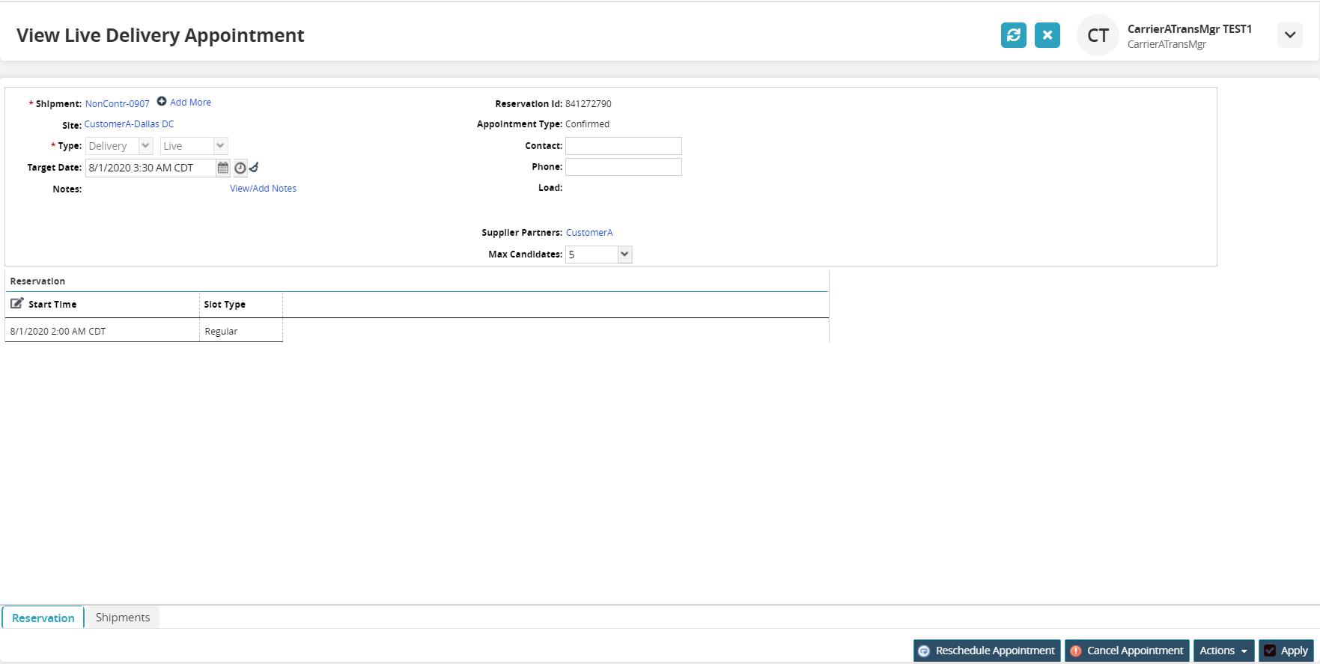Expand the user menu chevron

[x=1290, y=35]
